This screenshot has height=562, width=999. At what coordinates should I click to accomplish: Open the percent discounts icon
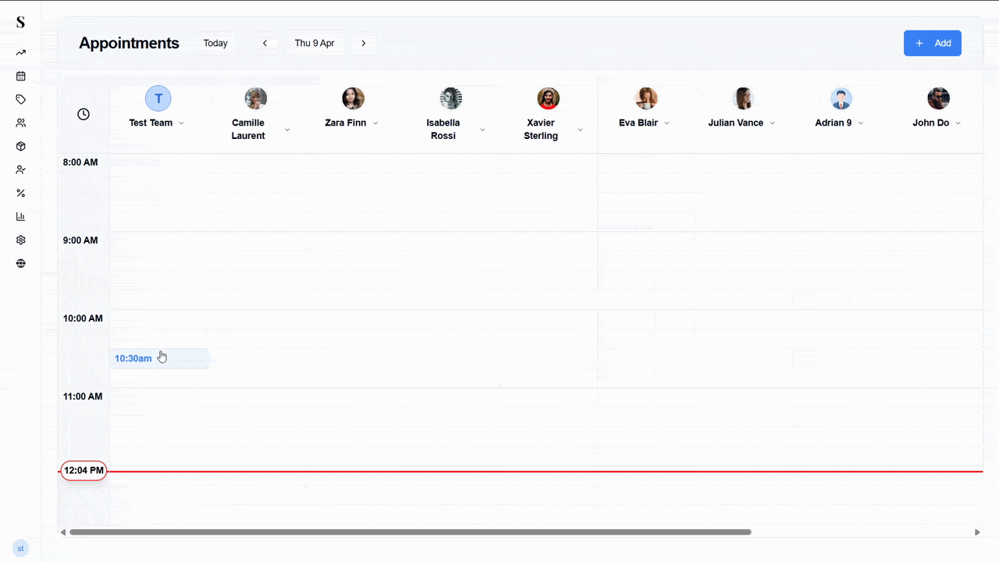pos(21,194)
